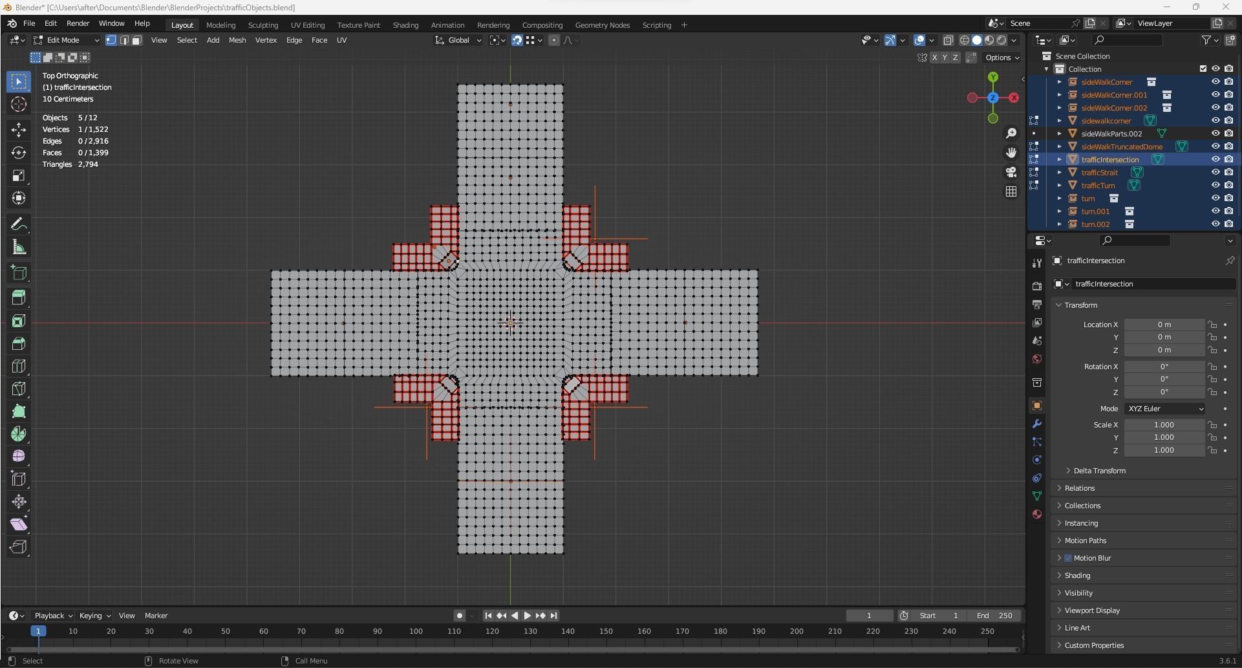Check the Motion Blur checkbox
This screenshot has width=1242, height=668.
(1068, 558)
